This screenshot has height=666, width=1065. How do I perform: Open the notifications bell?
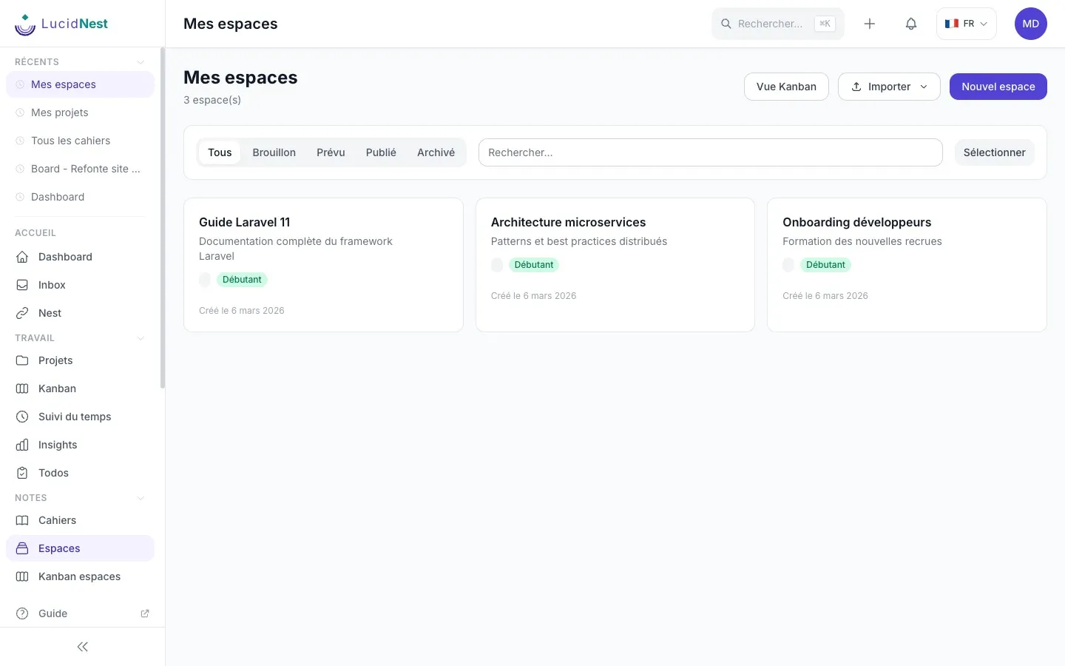(911, 24)
